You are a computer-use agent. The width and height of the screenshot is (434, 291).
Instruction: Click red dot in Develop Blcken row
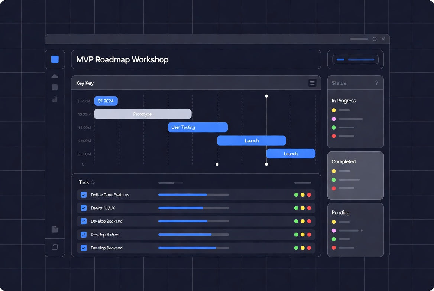tap(309, 235)
